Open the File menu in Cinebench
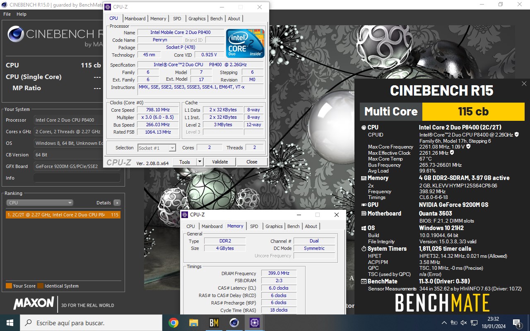Screen dimensions: 530x331 pyautogui.click(x=7, y=14)
